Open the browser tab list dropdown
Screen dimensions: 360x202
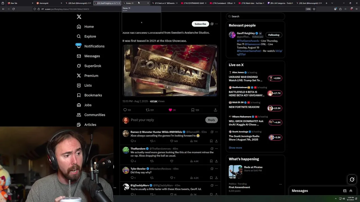click(x=332, y=3)
